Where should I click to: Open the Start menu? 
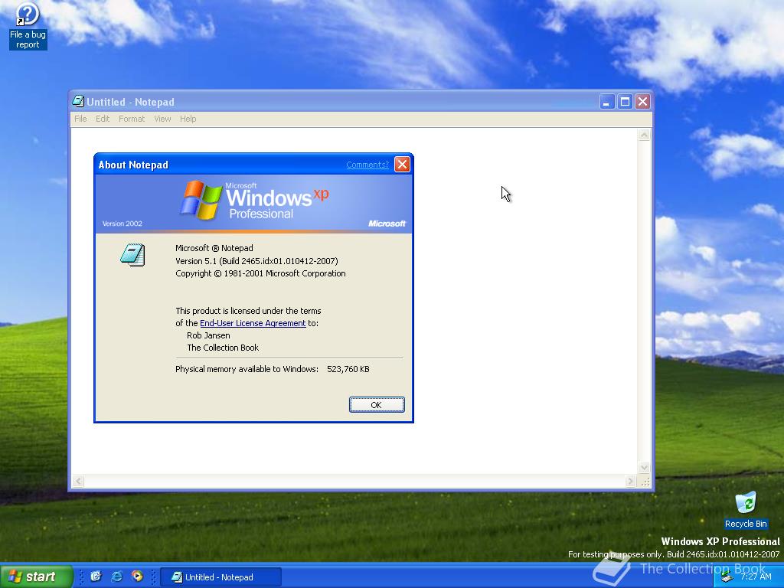[x=36, y=577]
